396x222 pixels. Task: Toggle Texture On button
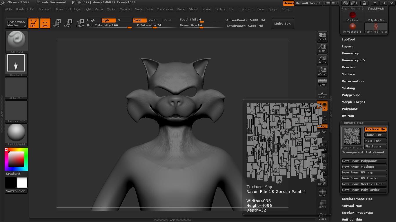pos(375,129)
